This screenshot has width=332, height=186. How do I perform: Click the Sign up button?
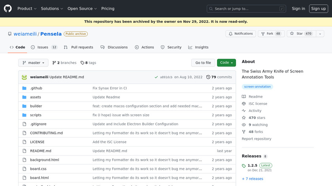318,8
